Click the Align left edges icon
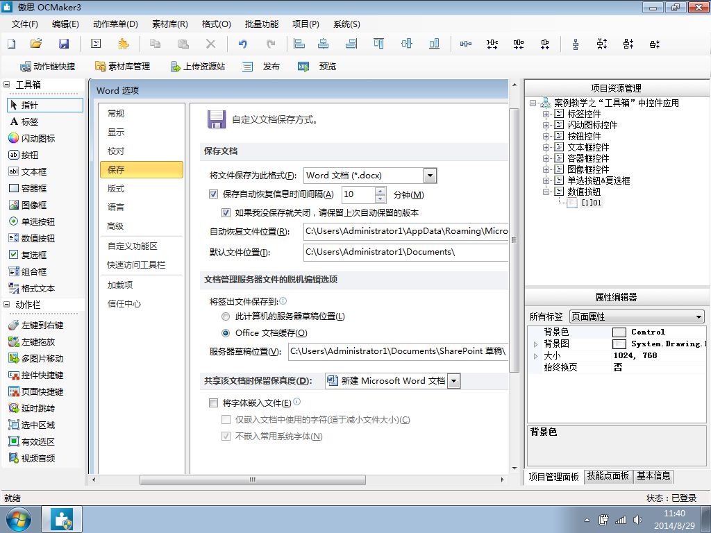Viewport: 711px width, 533px height. coord(299,44)
